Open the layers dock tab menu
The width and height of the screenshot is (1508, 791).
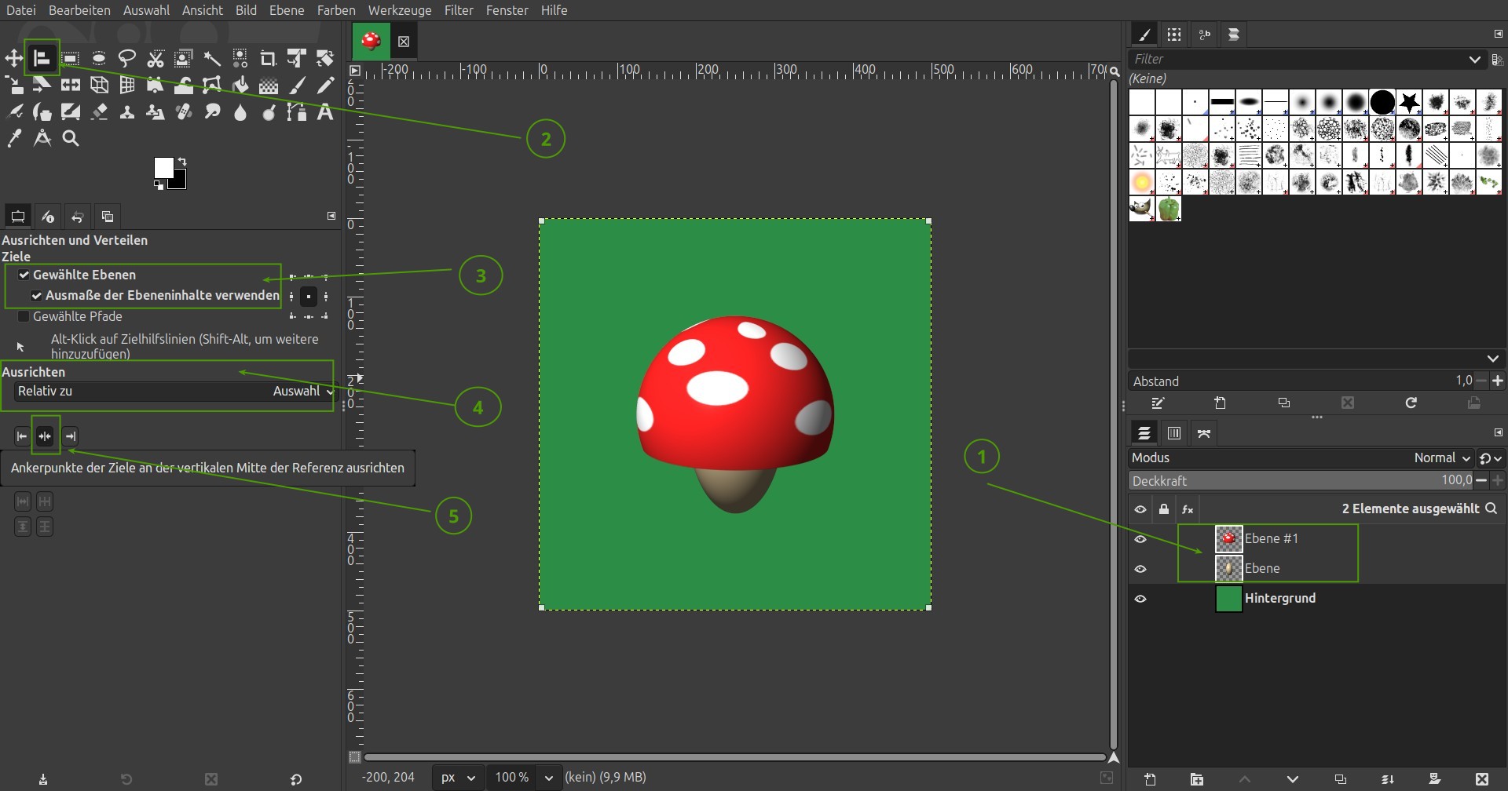point(1498,432)
